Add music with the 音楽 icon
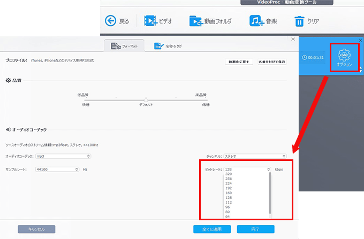 tap(257, 21)
